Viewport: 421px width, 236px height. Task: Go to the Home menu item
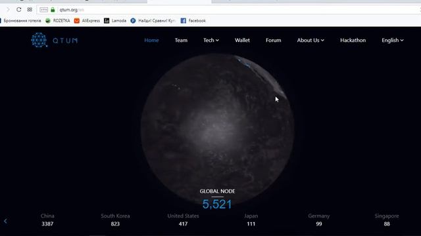[151, 40]
